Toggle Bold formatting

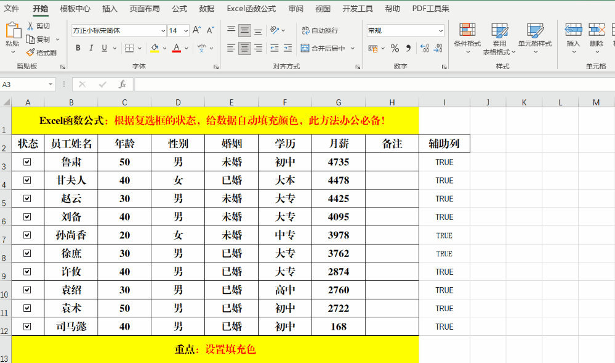[78, 48]
